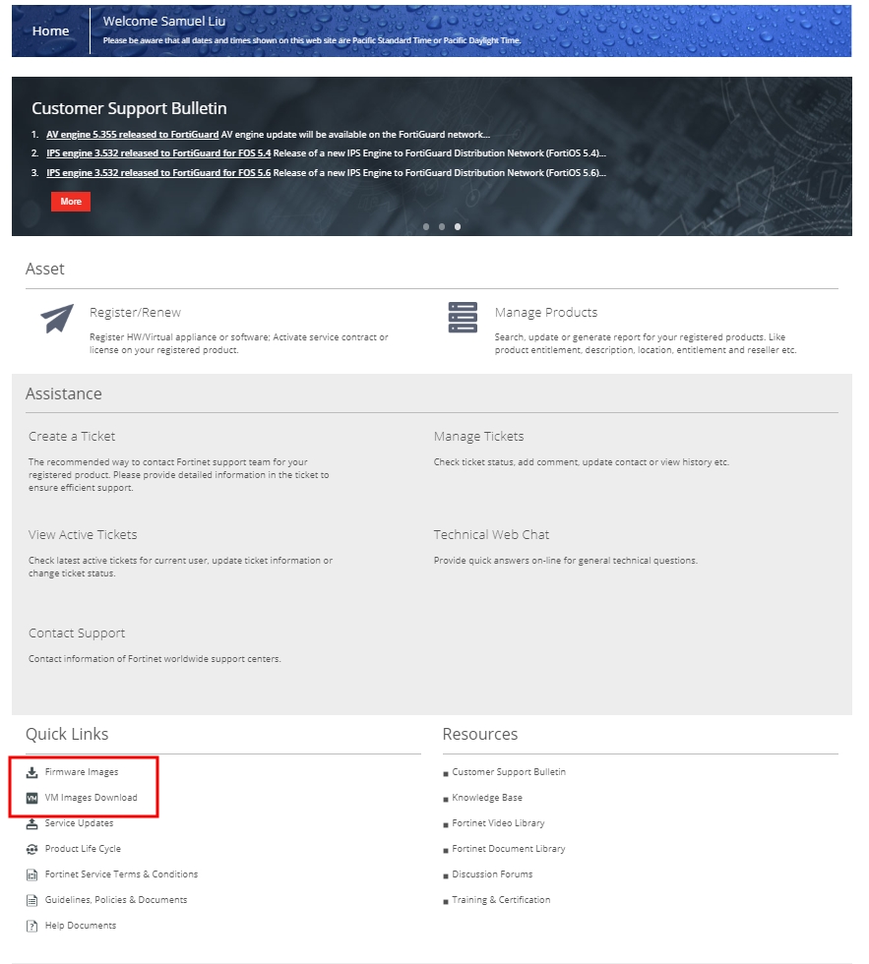
Task: Open Training & Certification resource link
Action: pos(501,900)
